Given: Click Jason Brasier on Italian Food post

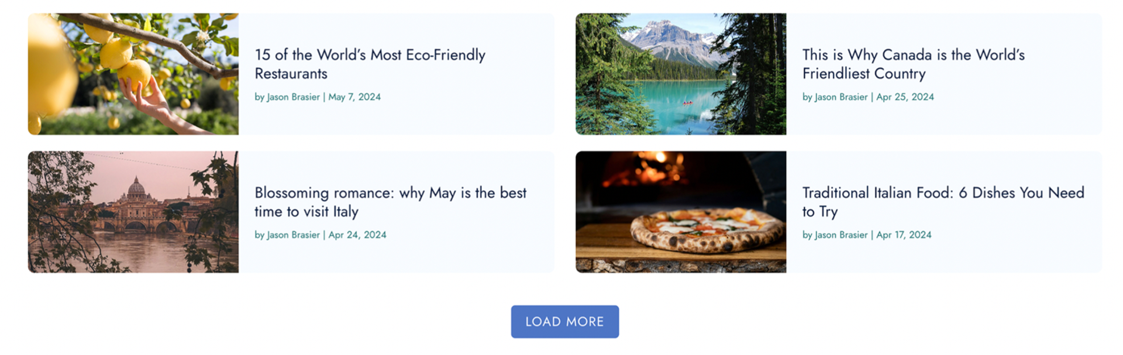Looking at the screenshot, I should (841, 235).
